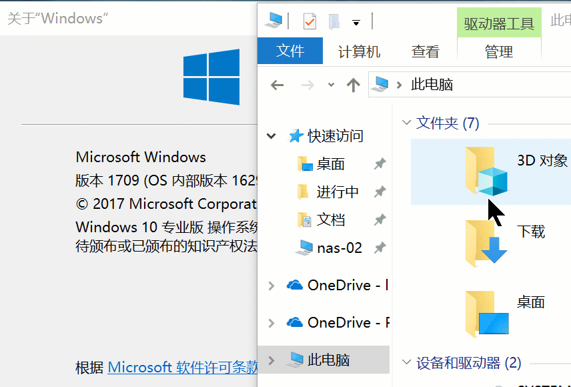Screen dimensions: 571x387
Task: Click the pin icon next to 桌面
Action: [x=380, y=164]
